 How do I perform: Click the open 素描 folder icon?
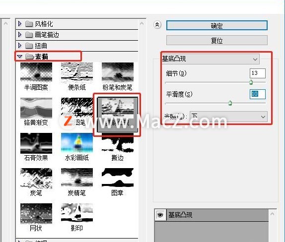pos(29,57)
